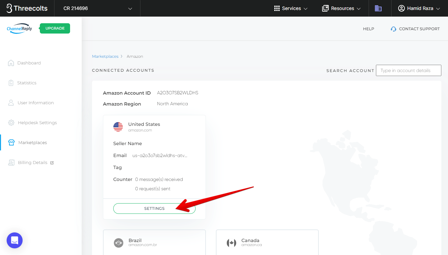Click the Brazil flag icon
Image resolution: width=448 pixels, height=255 pixels.
[x=118, y=243]
